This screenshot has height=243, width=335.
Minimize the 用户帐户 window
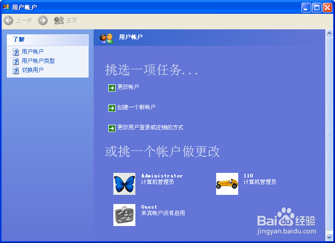click(306, 8)
